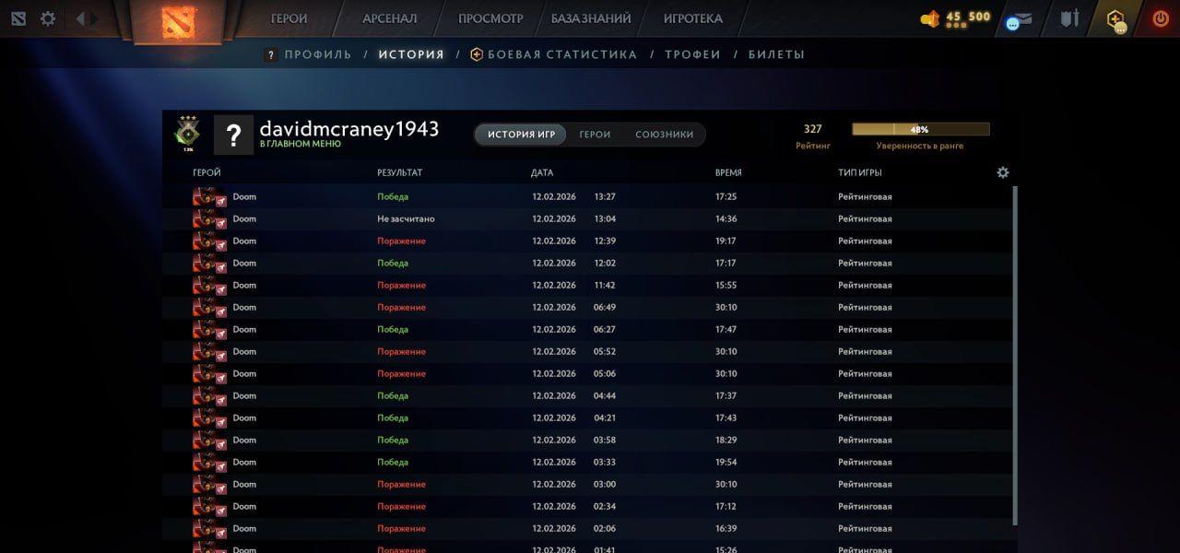Click the large Dota 2 logo home button
The height and width of the screenshot is (553, 1180).
point(178,20)
